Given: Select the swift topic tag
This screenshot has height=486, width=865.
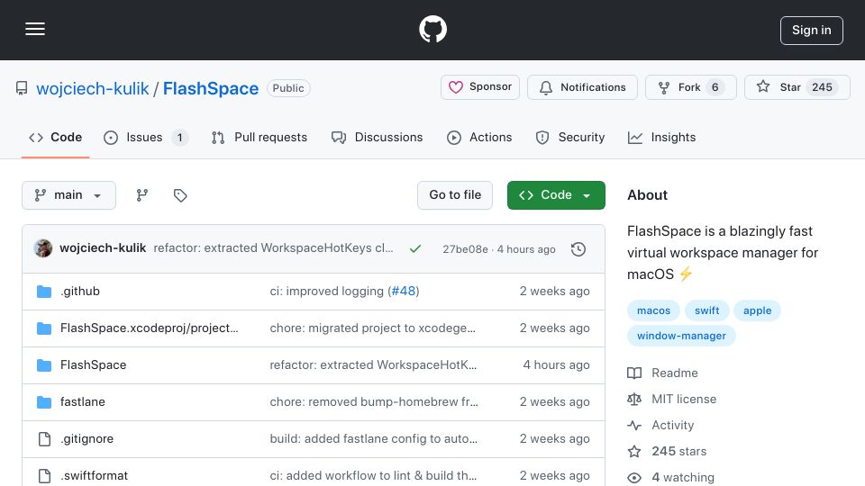Looking at the screenshot, I should (706, 310).
